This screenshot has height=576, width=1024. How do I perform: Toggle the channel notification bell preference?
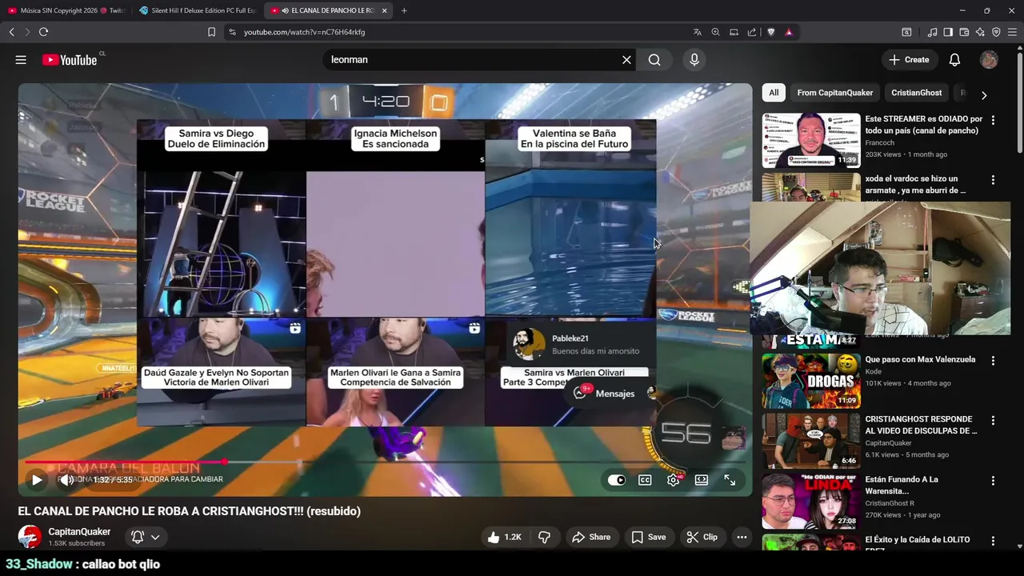[138, 537]
